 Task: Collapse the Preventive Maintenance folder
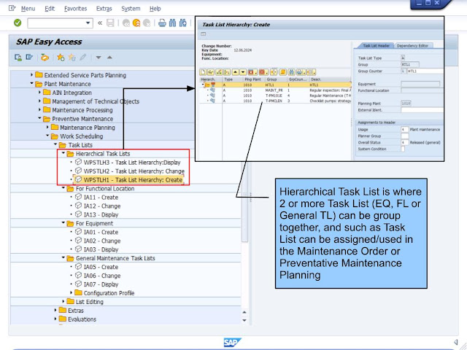coord(39,118)
